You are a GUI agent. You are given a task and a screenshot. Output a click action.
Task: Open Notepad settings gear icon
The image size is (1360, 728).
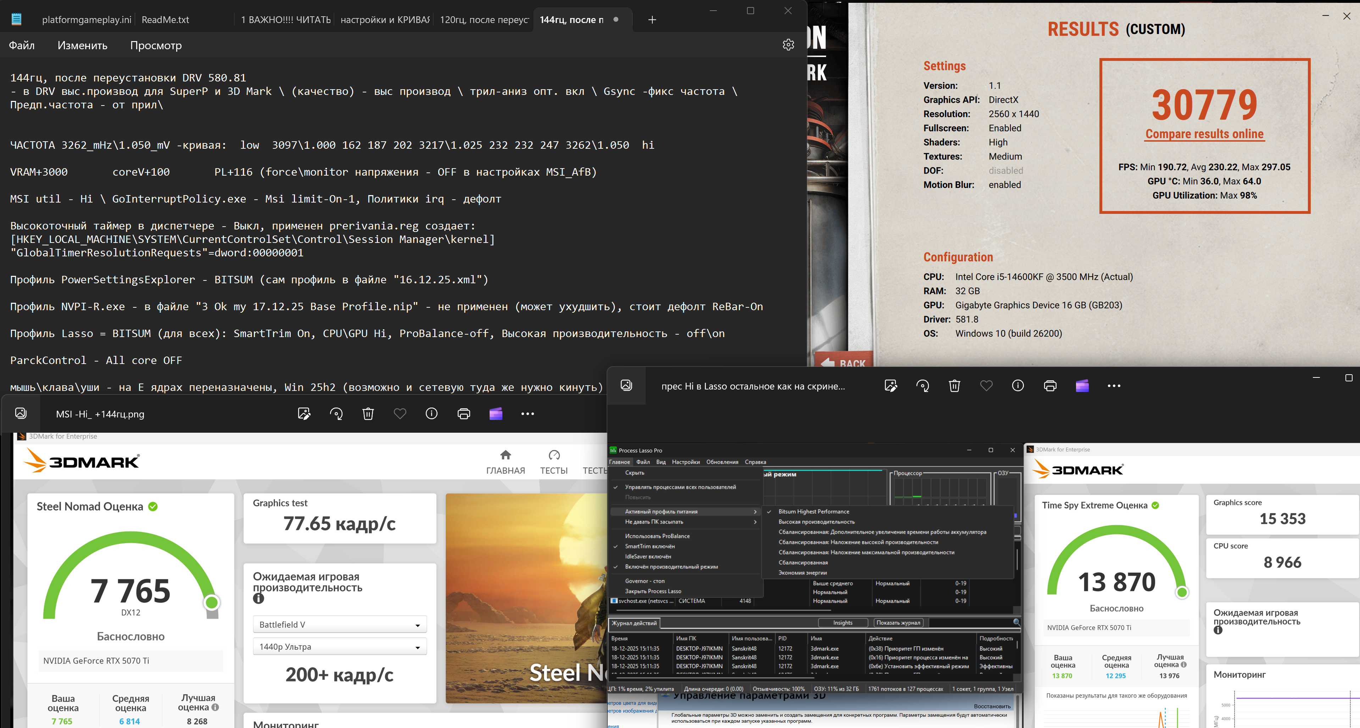click(788, 45)
